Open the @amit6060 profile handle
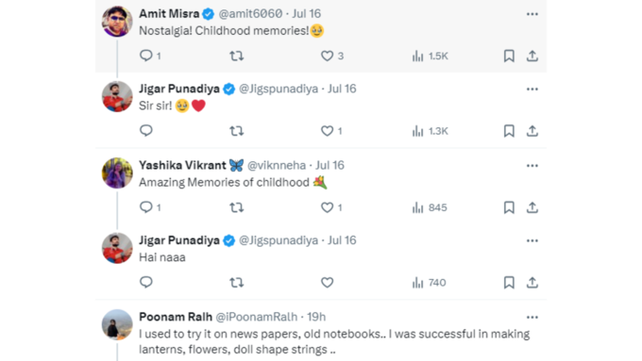This screenshot has height=361, width=642. 250,14
